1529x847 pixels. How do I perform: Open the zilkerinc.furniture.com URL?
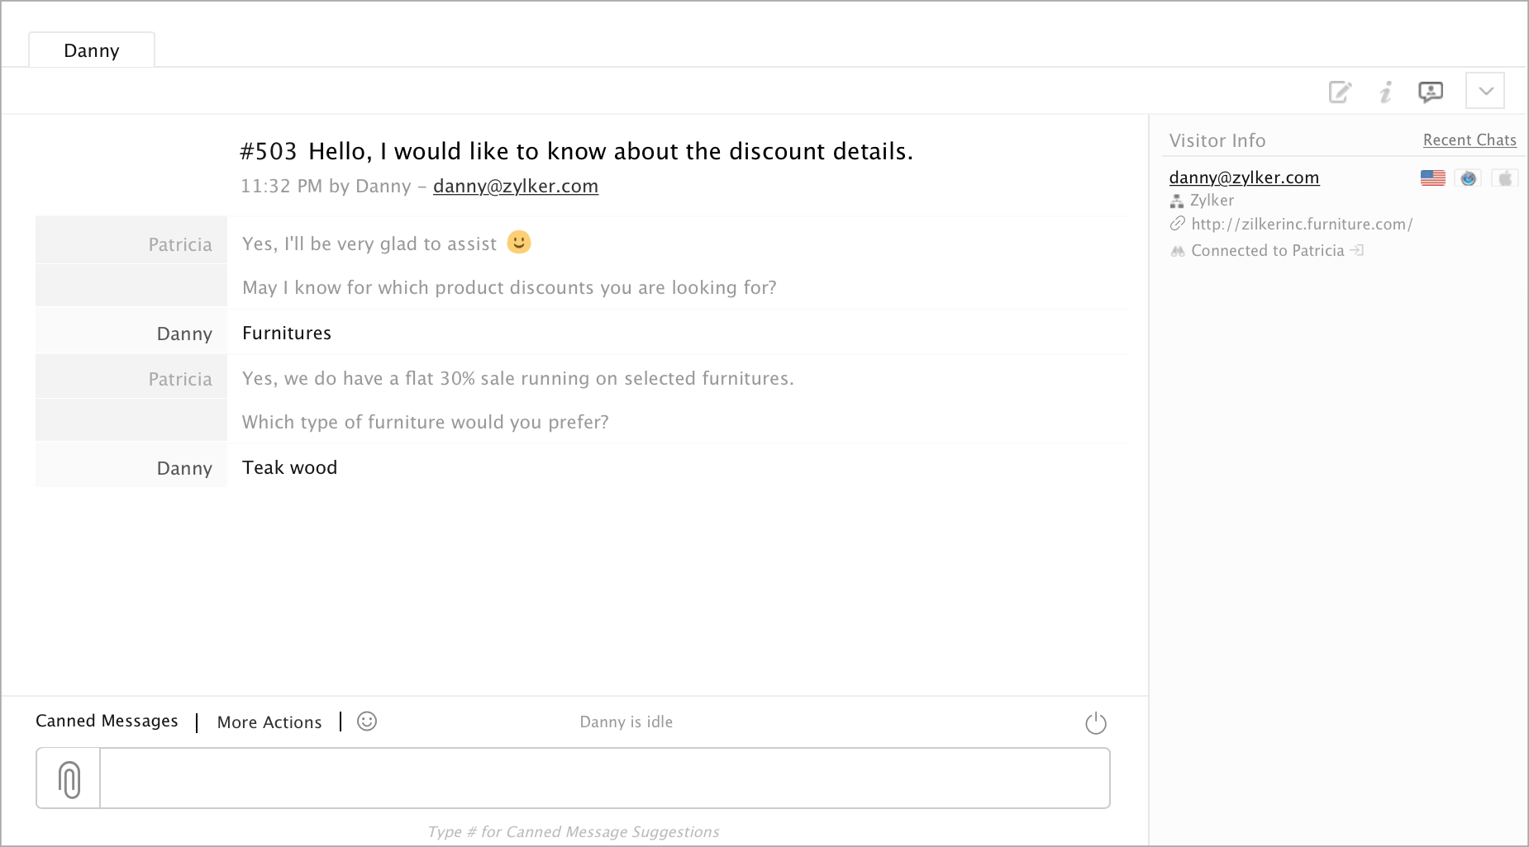[x=1302, y=224]
